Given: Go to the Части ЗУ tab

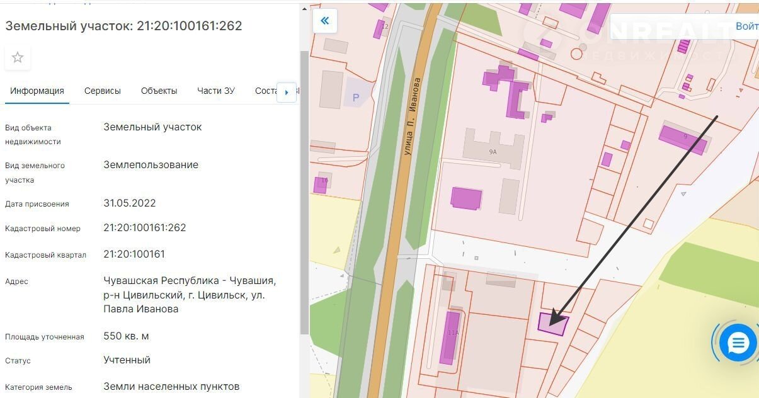Looking at the screenshot, I should (x=215, y=91).
